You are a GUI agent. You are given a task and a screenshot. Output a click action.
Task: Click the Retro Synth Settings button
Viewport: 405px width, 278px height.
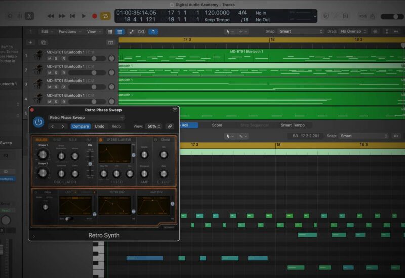169,227
